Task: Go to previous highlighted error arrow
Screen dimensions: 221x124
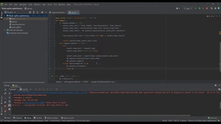Action: 216,16
